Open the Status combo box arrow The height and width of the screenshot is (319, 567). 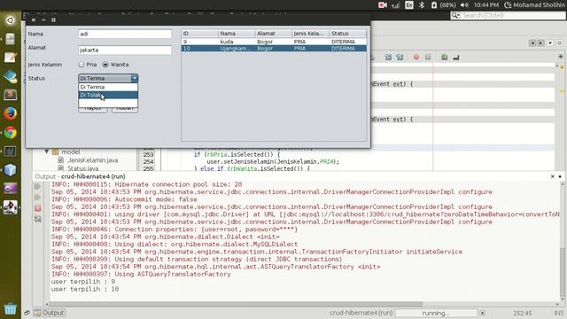pos(134,78)
